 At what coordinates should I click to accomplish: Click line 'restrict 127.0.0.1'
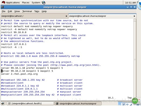pos(14,44)
